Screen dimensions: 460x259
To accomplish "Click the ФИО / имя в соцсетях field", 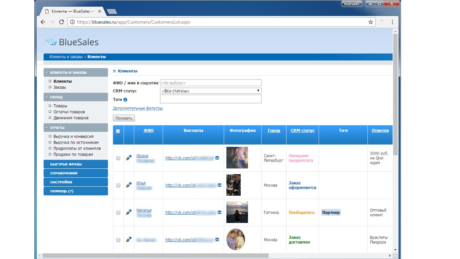I will pos(211,83).
